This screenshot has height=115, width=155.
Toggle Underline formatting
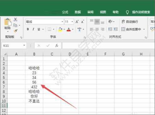39,29
